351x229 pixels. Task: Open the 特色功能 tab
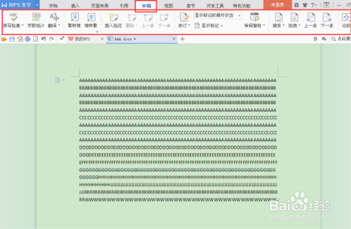[242, 6]
